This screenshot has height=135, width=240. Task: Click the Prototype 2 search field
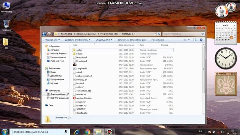point(183,34)
